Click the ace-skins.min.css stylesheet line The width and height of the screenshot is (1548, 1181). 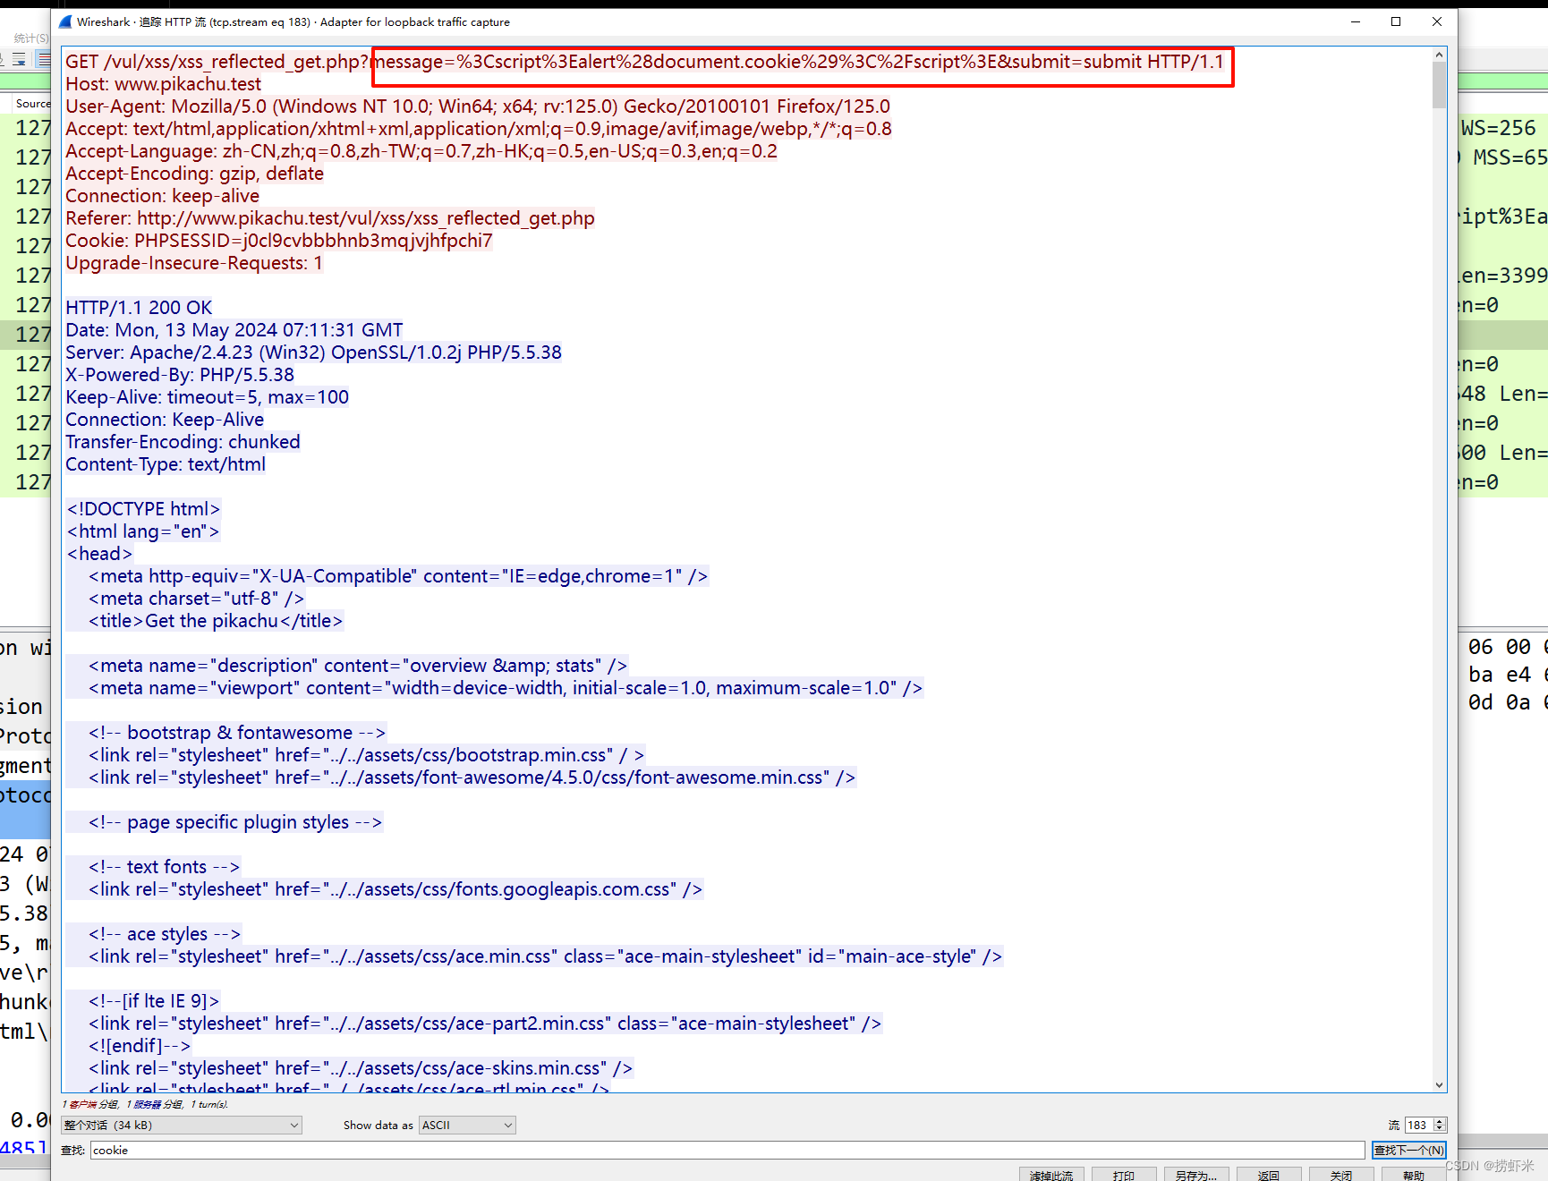click(x=361, y=1068)
